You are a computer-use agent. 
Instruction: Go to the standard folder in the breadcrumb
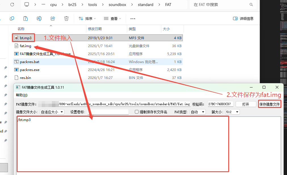click(x=146, y=5)
